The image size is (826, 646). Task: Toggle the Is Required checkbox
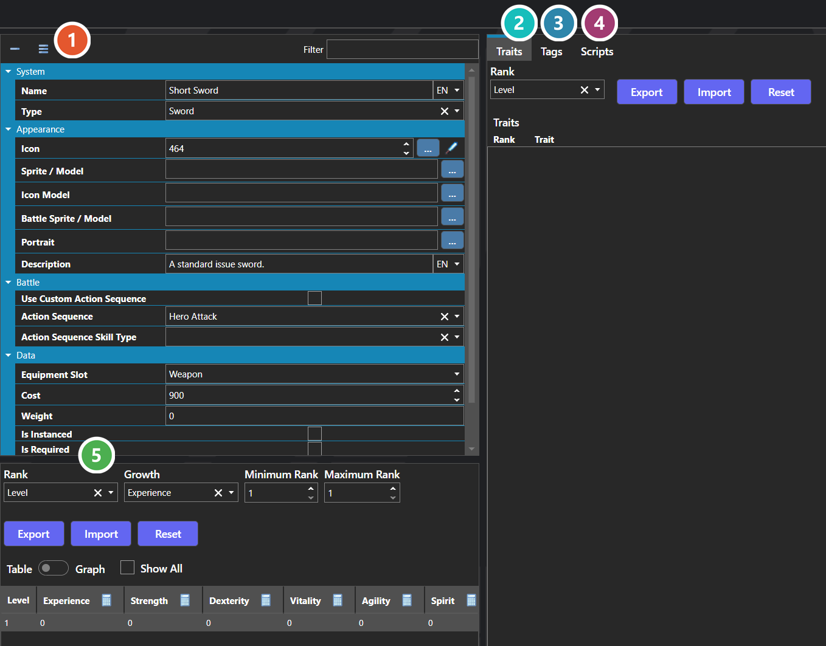click(314, 448)
